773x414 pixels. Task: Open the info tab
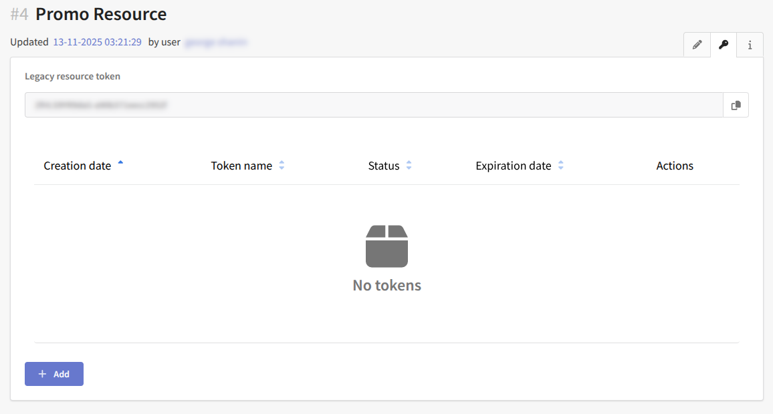pos(750,45)
